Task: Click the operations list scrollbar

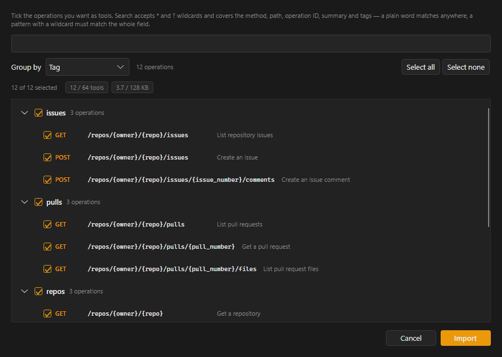Action: [x=489, y=167]
